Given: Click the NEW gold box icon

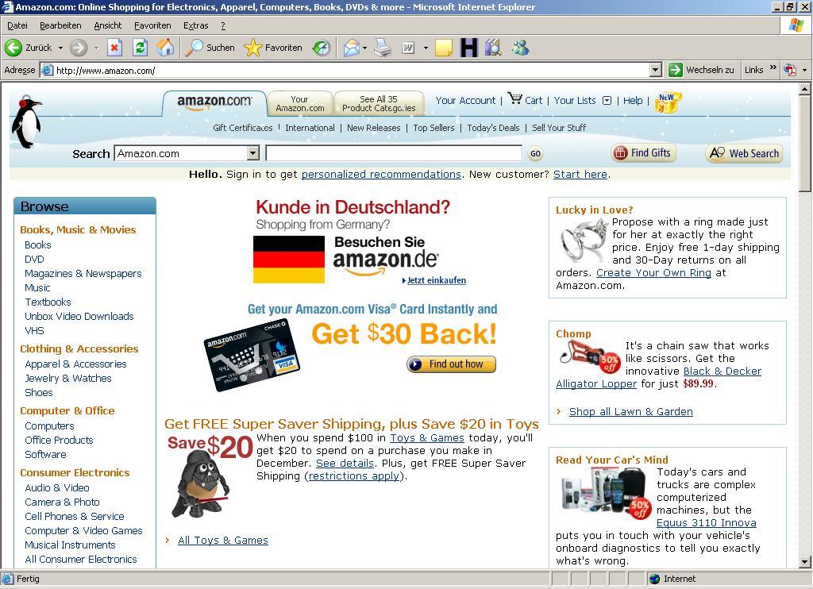Looking at the screenshot, I should [x=667, y=102].
